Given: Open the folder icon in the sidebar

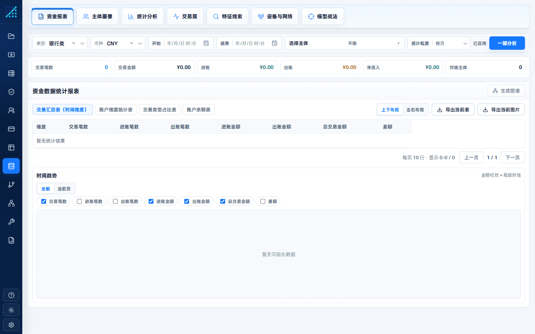Looking at the screenshot, I should [11, 36].
